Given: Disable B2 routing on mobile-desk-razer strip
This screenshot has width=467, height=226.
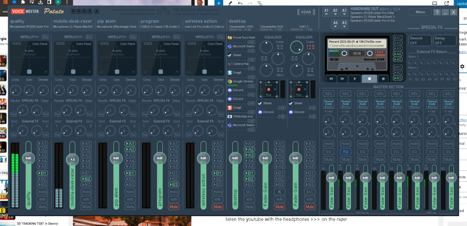Looking at the screenshot, I should [x=86, y=179].
